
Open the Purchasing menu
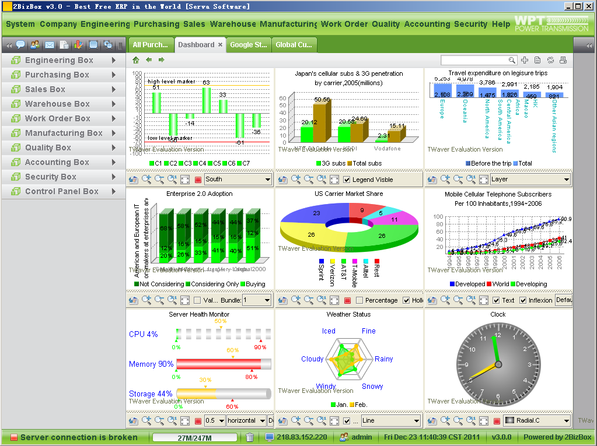[x=156, y=24]
